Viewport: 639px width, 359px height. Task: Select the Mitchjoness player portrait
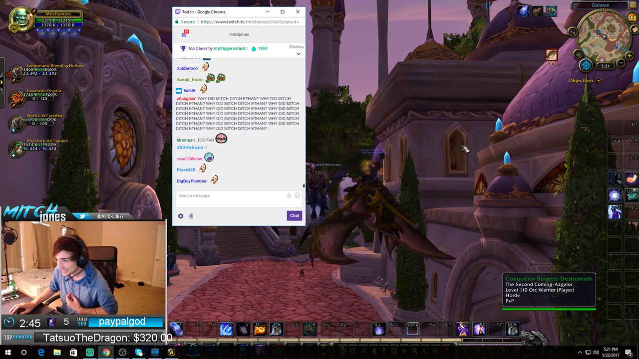click(x=21, y=19)
